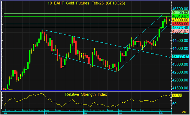Click the Relative Strength Index title
The width and height of the screenshot is (190, 115).
coord(86,94)
